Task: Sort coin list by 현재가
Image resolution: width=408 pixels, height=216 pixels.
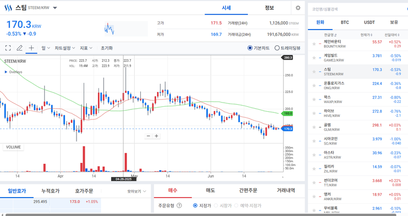Action: [x=366, y=35]
